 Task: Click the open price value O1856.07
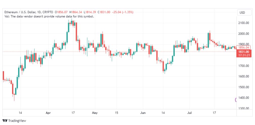click(x=61, y=12)
